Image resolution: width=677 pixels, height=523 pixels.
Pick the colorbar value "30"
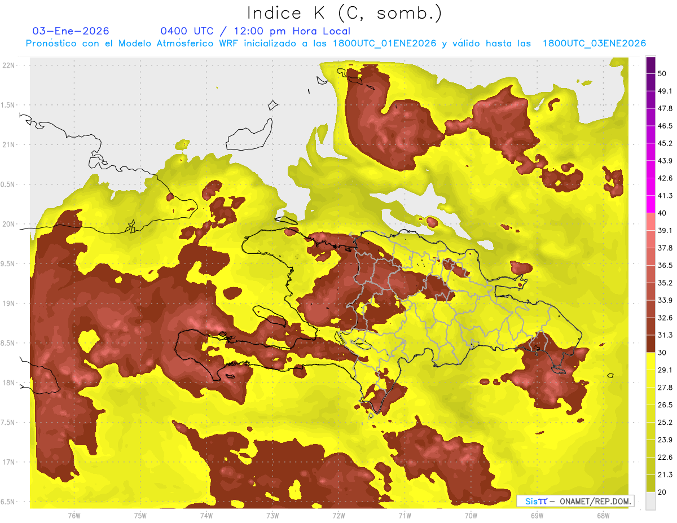[x=662, y=353]
